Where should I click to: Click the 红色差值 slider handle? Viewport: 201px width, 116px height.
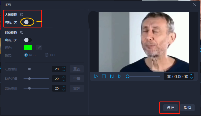pyautogui.click(x=29, y=69)
